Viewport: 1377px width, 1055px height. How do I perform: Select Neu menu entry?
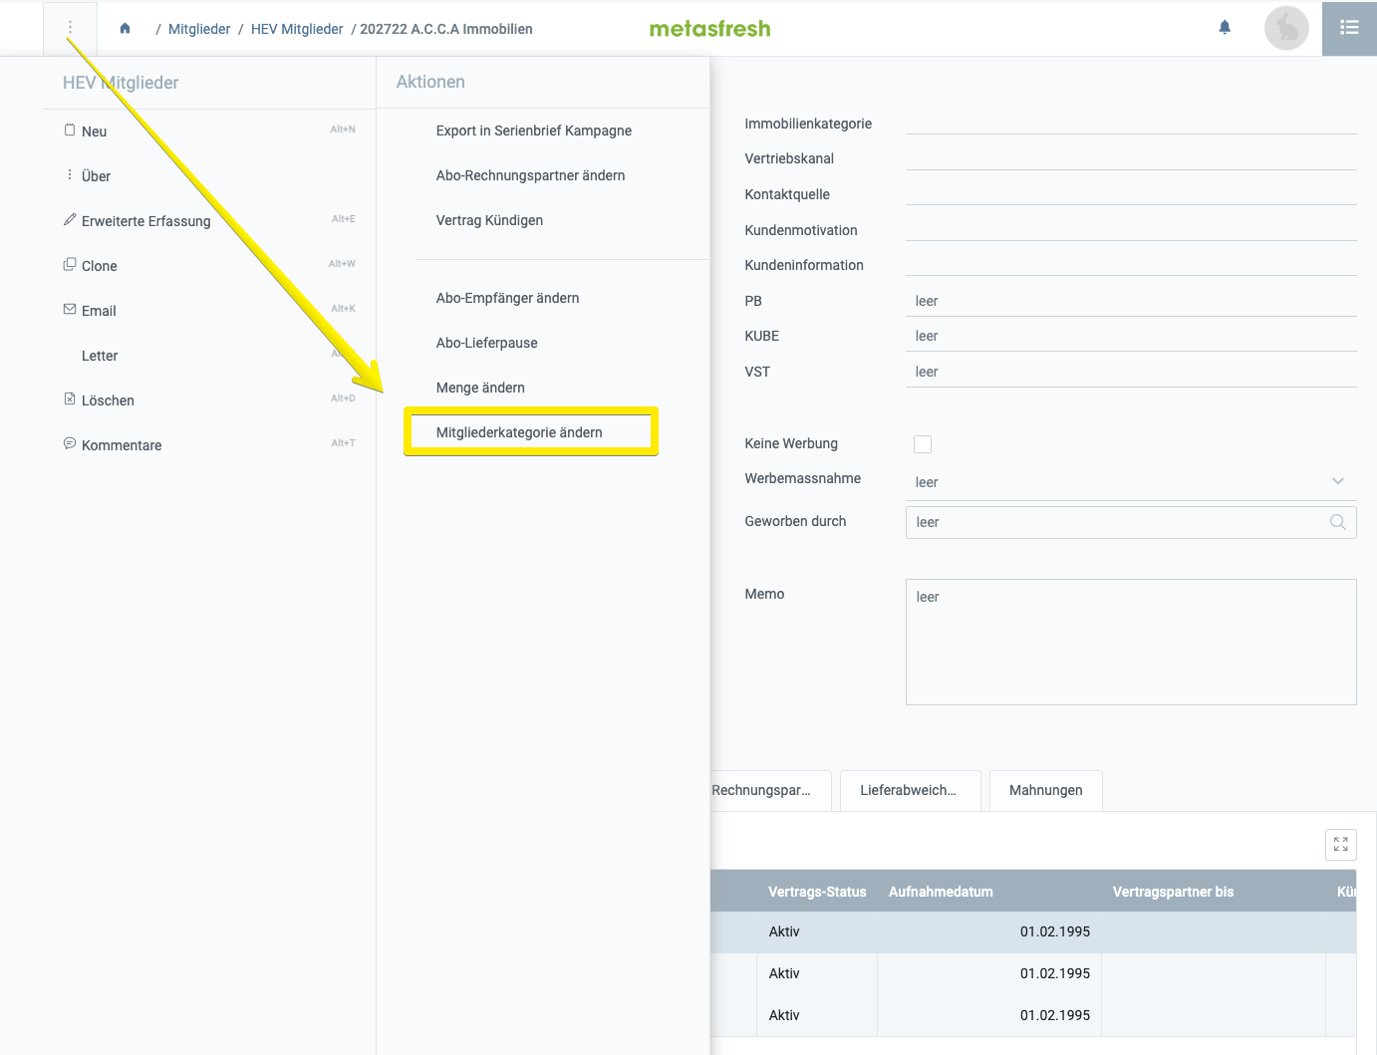pos(209,132)
